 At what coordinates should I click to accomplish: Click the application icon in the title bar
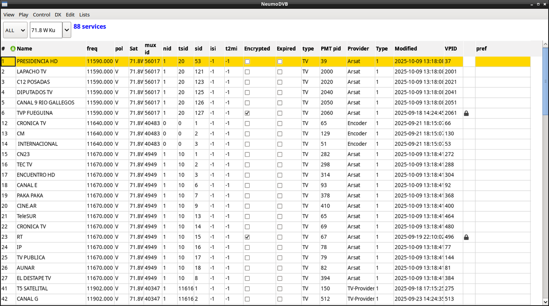coord(5,4)
